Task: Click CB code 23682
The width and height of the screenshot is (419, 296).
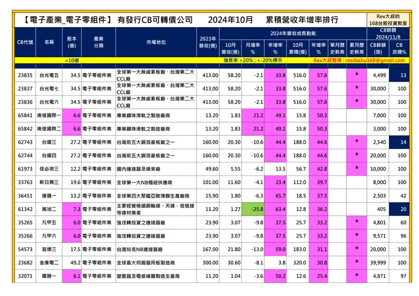Action: click(25, 263)
